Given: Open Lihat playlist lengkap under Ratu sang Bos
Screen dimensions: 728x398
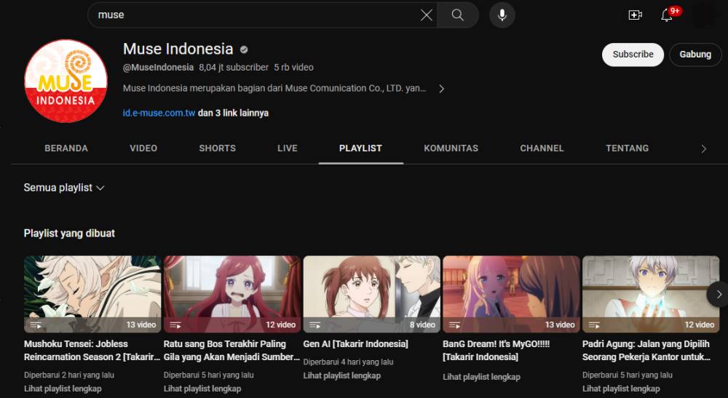Looking at the screenshot, I should 202,389.
